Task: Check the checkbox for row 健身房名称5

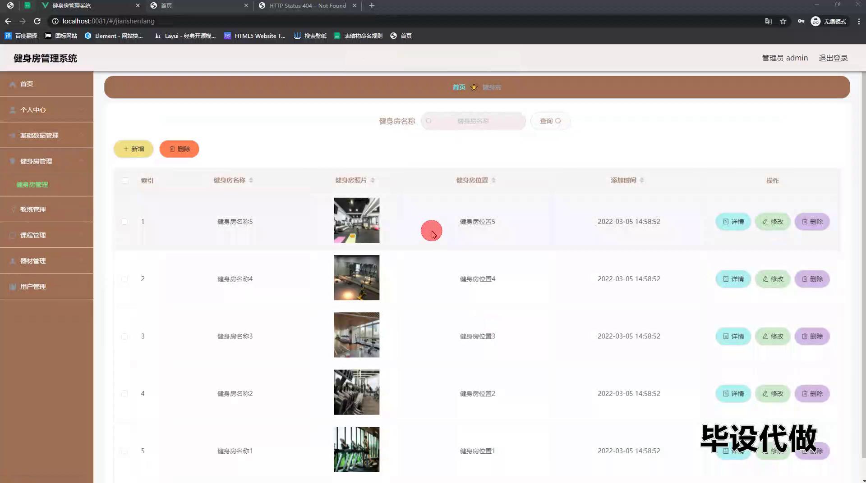Action: [124, 222]
